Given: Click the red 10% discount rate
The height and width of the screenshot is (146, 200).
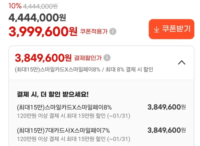Looking at the screenshot, I should coord(15,6).
